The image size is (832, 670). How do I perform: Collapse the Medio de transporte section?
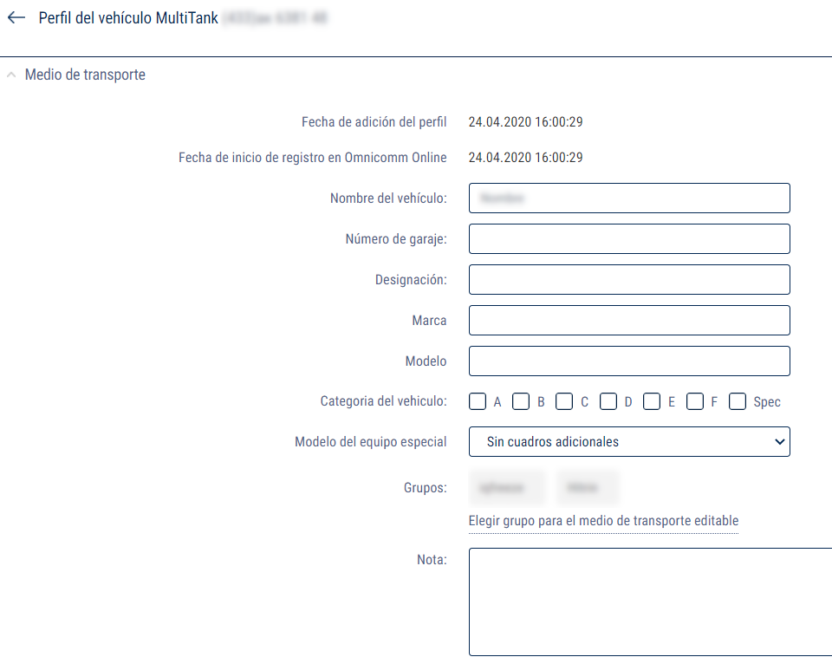click(11, 75)
